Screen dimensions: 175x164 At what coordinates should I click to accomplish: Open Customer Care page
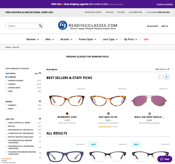tap(135, 12)
